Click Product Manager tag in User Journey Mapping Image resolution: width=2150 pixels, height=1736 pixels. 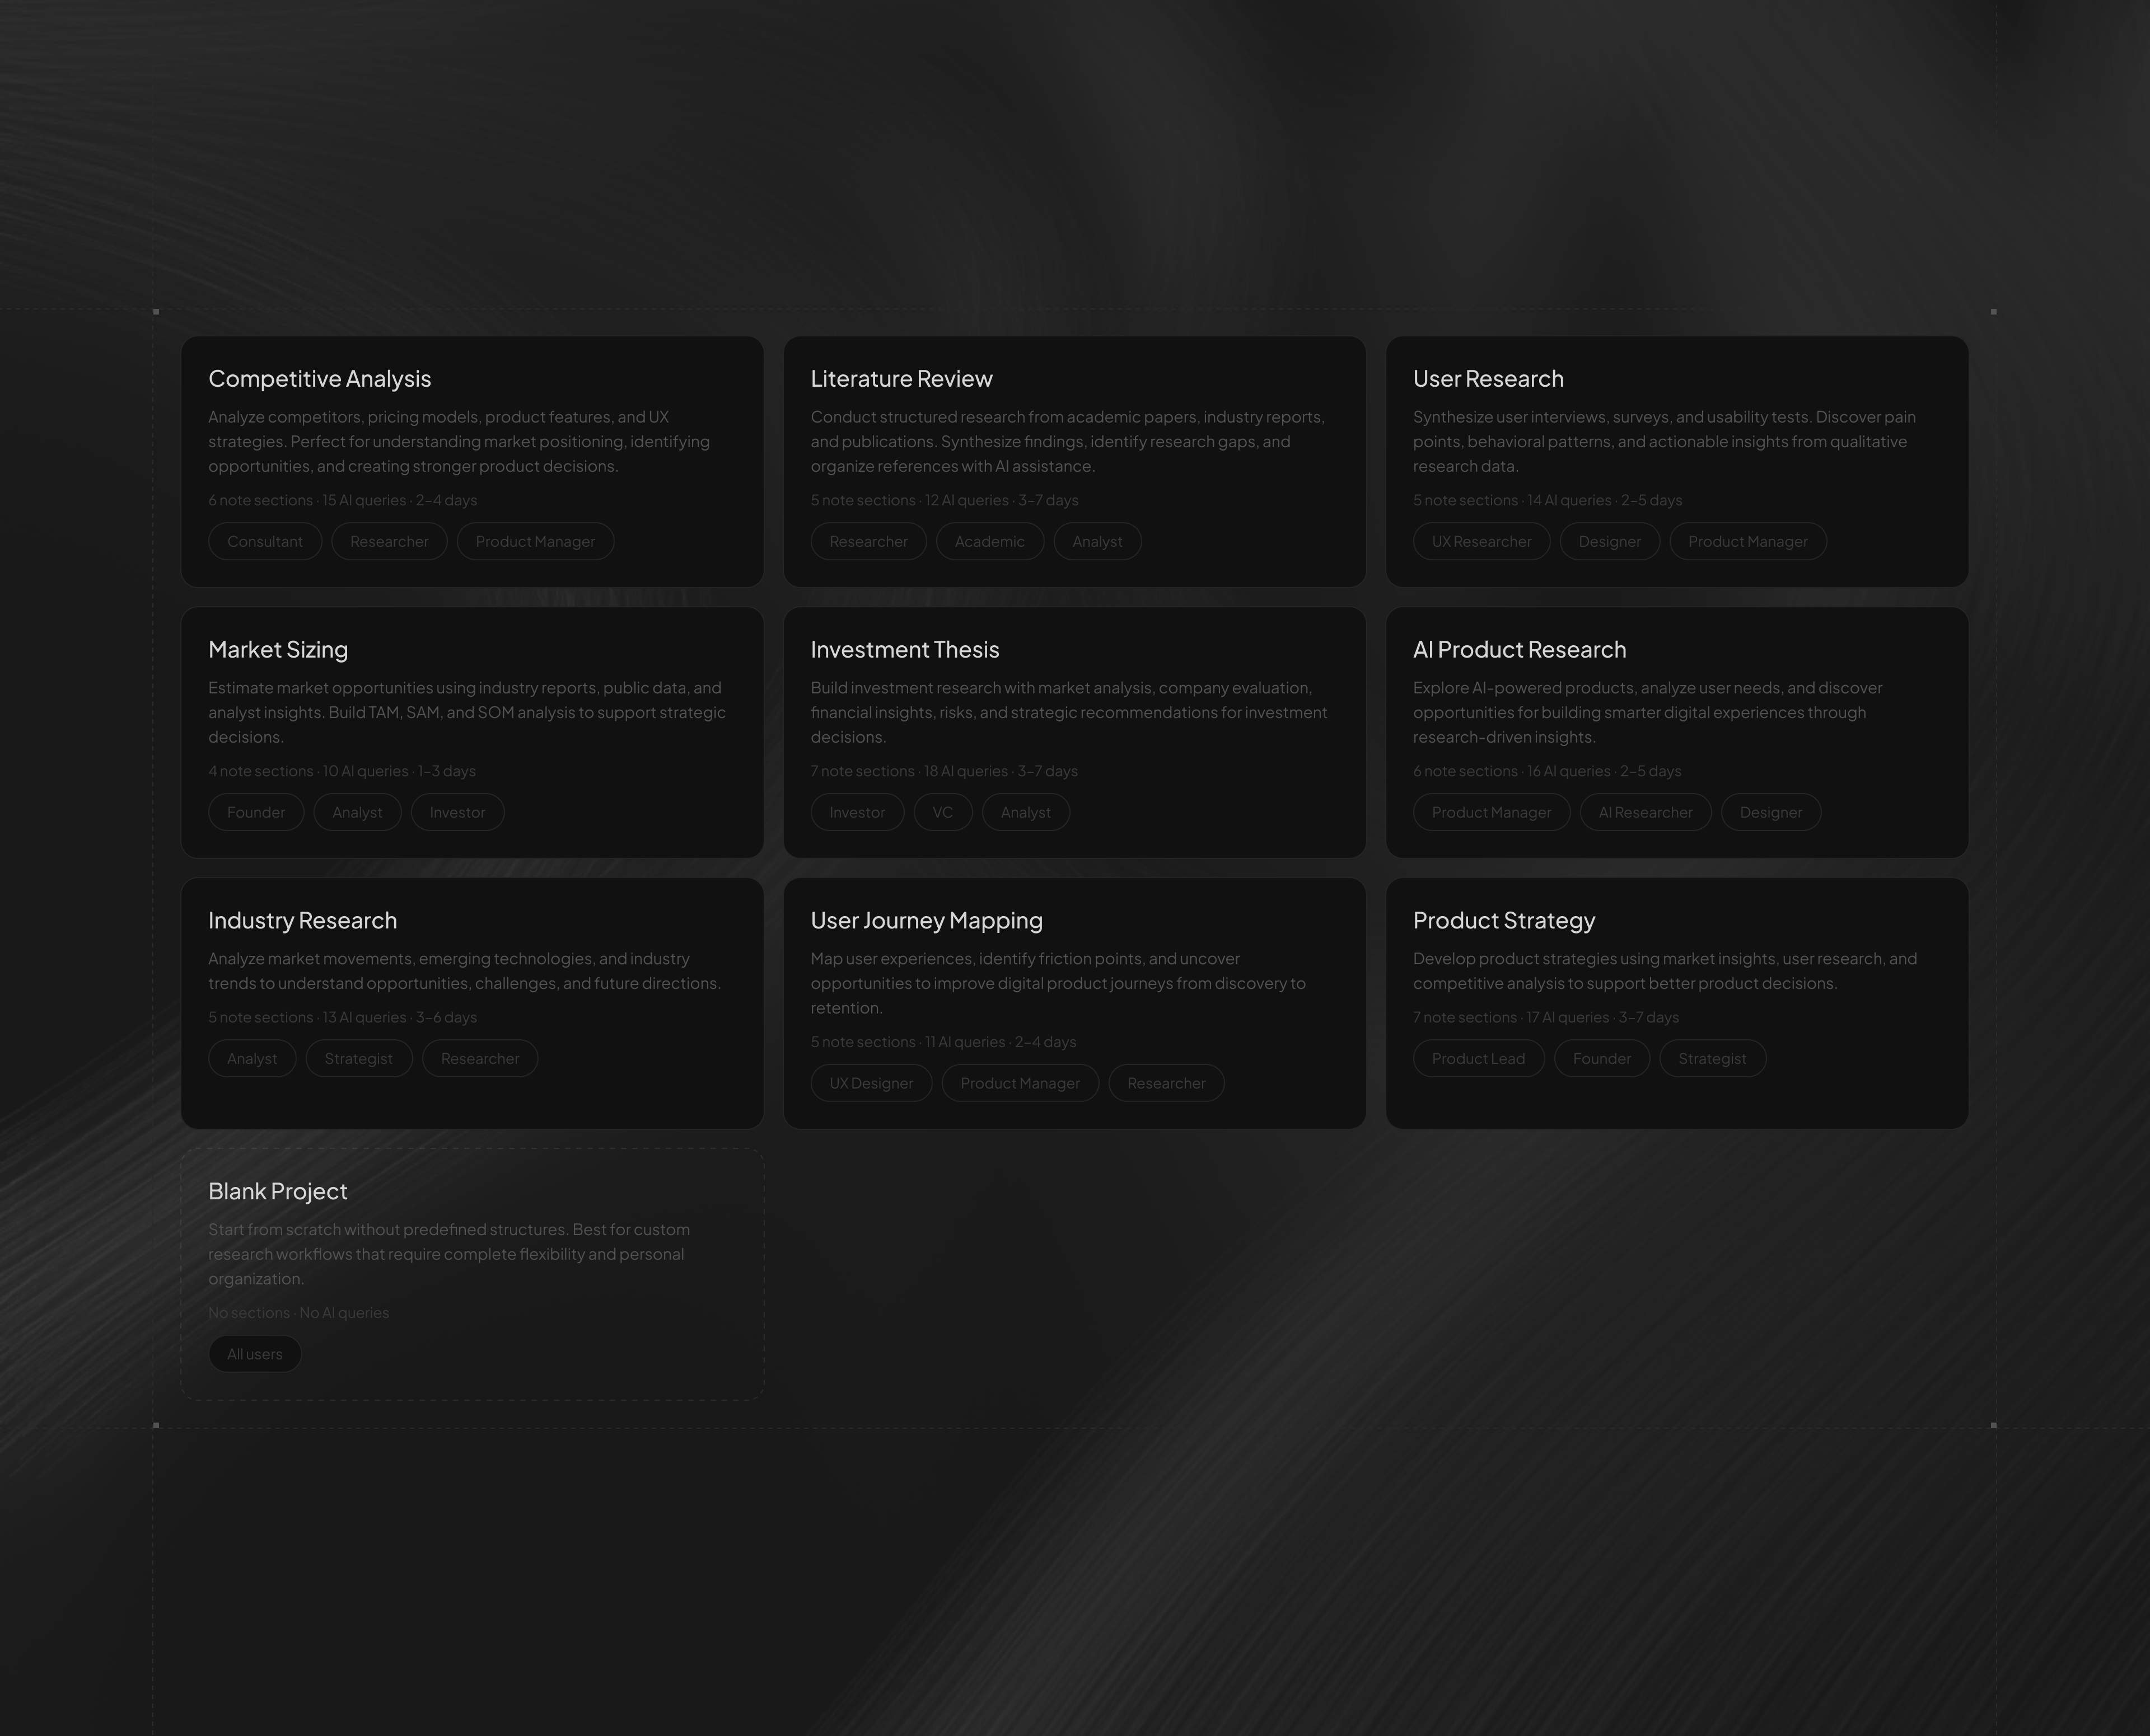(1021, 1083)
